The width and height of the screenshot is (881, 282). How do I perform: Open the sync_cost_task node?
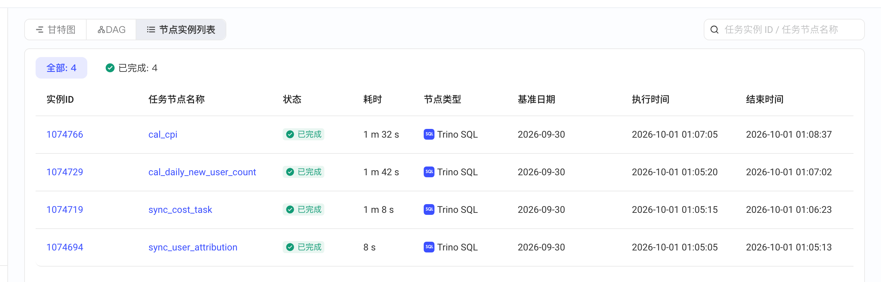click(x=180, y=210)
